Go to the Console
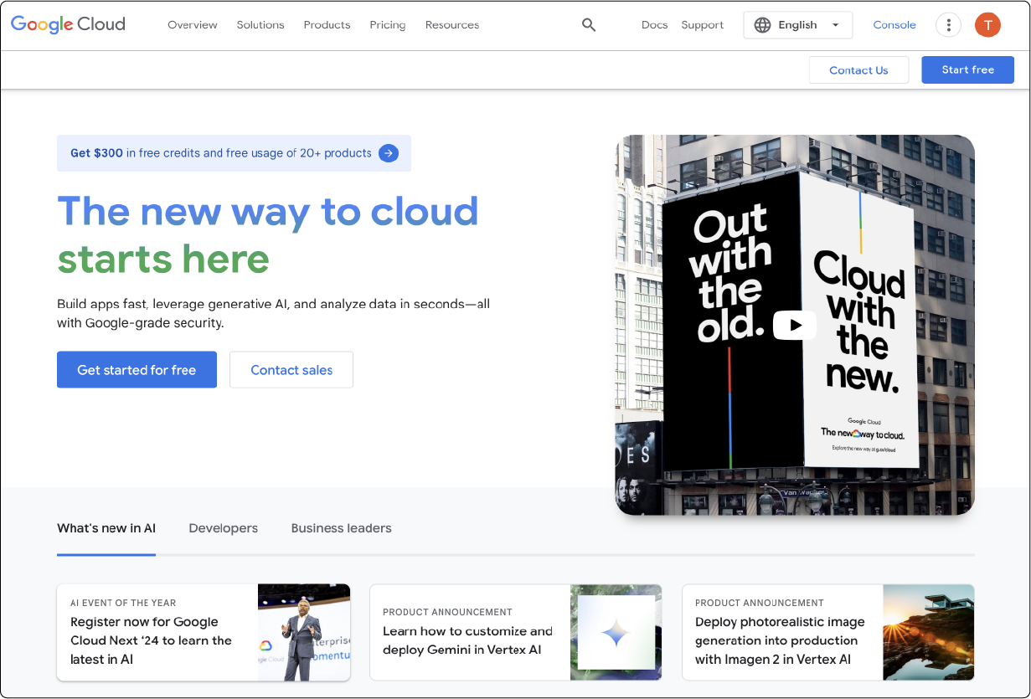 (894, 25)
